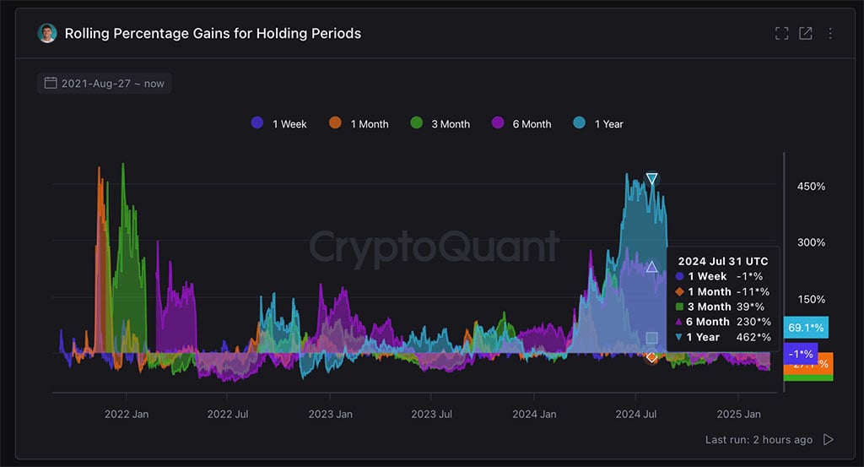Toggle the 1 Week series in legend
Image resolution: width=864 pixels, height=467 pixels.
[279, 123]
